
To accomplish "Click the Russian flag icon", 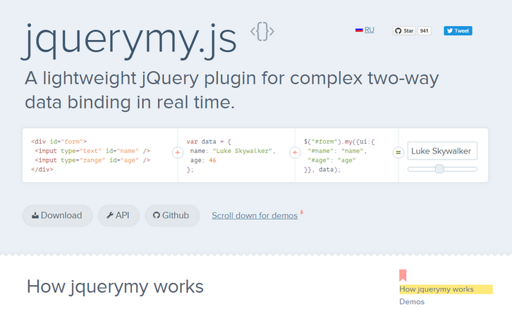I will 358,30.
